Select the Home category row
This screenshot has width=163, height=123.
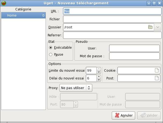(x=24, y=15)
